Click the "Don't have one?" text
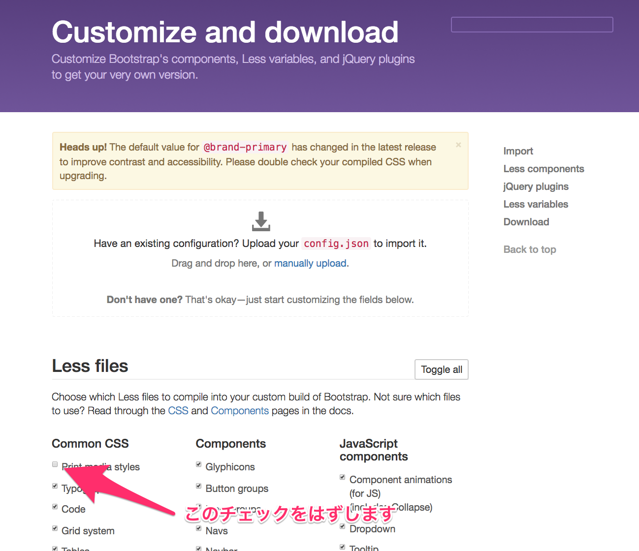The height and width of the screenshot is (551, 639). (145, 300)
